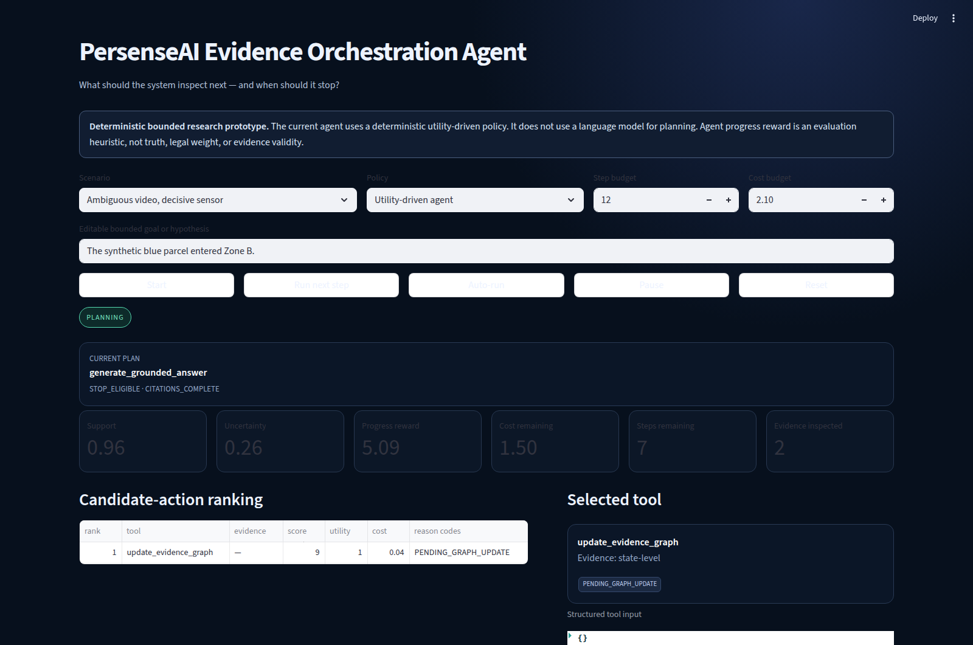973x645 pixels.
Task: Click the Steps remaining value 7
Action: point(642,448)
